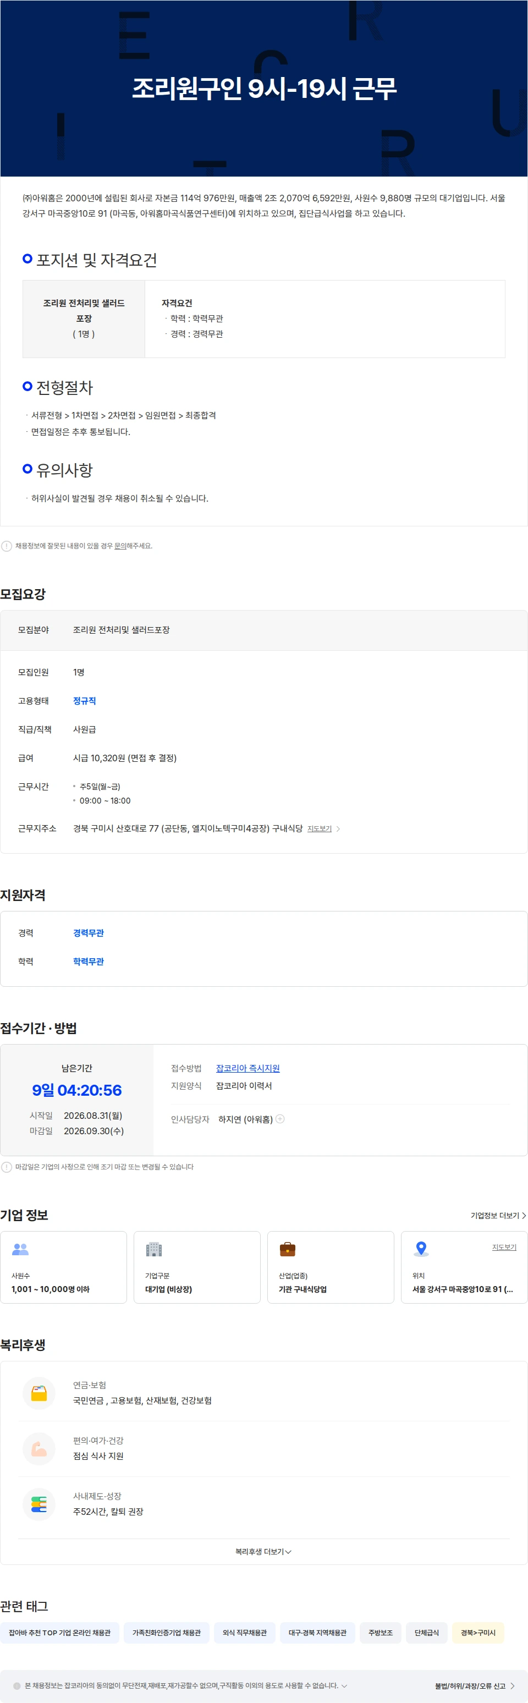Image resolution: width=528 pixels, height=1703 pixels.
Task: Click 잡코리아 즉시지원 link
Action: click(248, 1068)
